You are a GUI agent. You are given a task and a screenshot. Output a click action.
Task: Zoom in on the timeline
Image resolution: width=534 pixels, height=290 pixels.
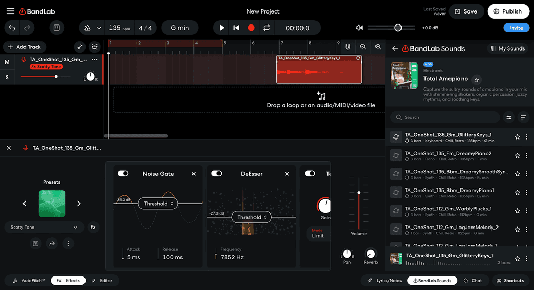(378, 47)
